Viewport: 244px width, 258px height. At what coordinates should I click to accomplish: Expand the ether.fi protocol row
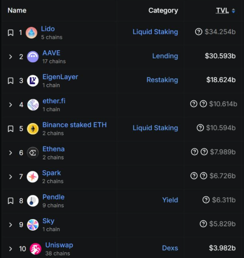point(10,105)
